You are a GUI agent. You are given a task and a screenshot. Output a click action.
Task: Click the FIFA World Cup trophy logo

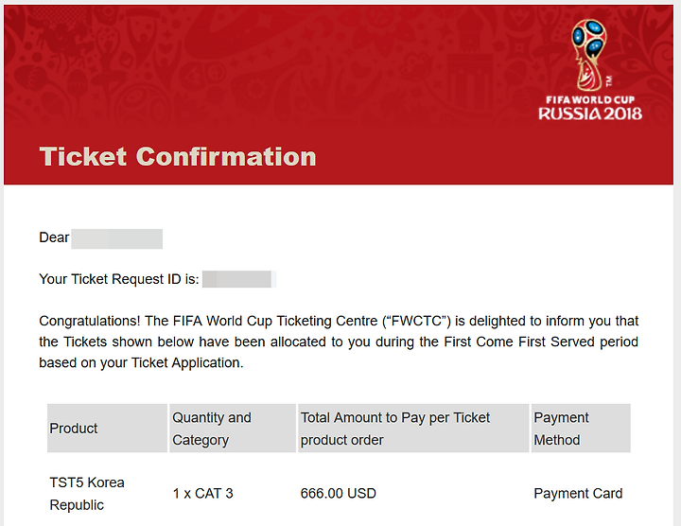click(589, 55)
